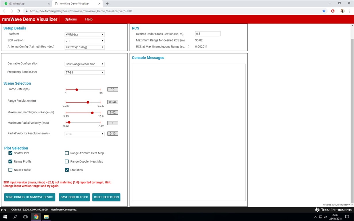Click the '35.82' maximum range value

(199, 40)
